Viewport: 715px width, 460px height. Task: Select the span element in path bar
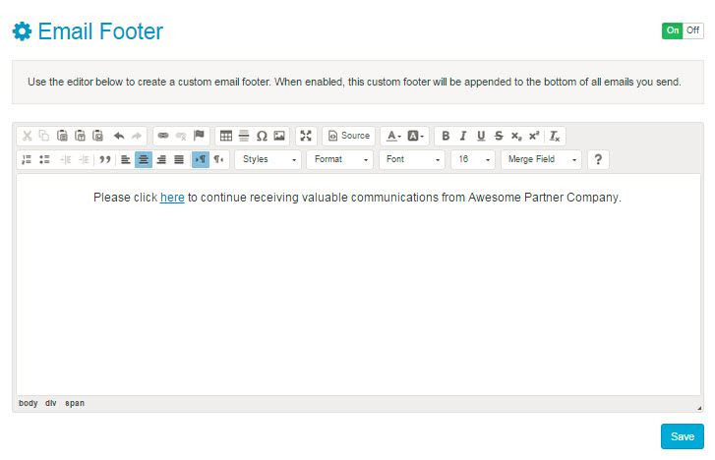[75, 403]
